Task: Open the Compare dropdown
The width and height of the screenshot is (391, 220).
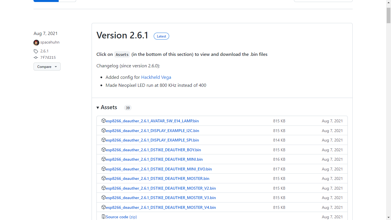Action: pyautogui.click(x=47, y=66)
